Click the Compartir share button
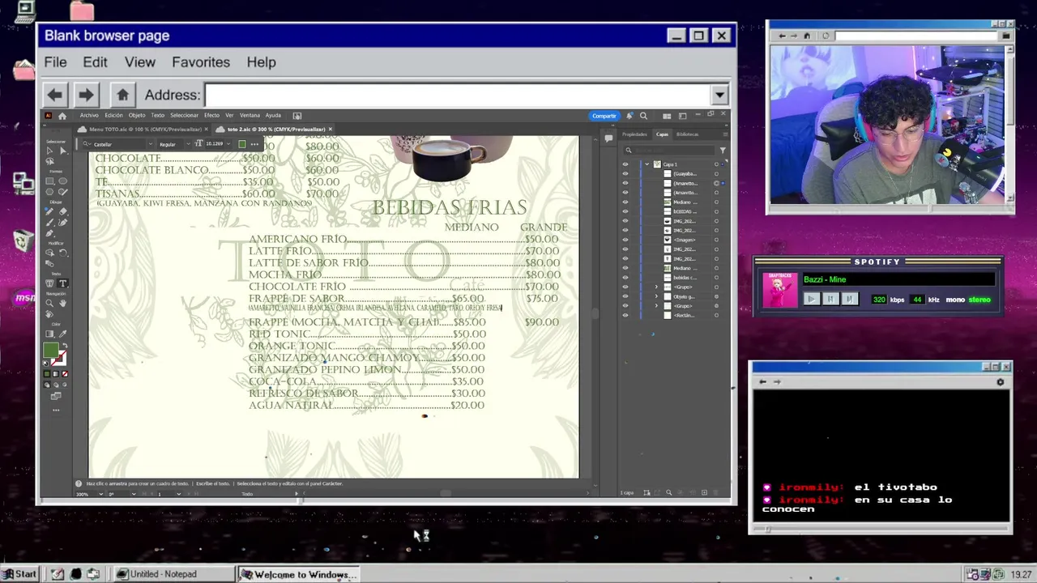Image resolution: width=1037 pixels, height=583 pixels. (x=604, y=116)
